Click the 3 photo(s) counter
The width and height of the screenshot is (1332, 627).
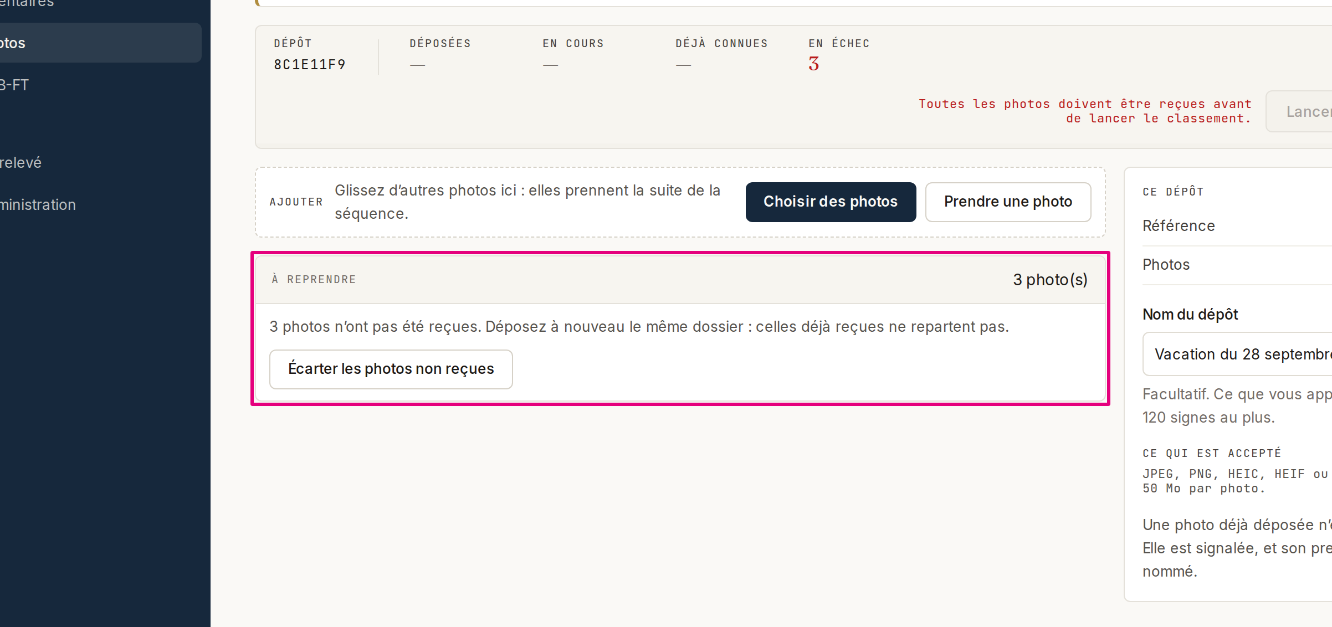(1050, 280)
